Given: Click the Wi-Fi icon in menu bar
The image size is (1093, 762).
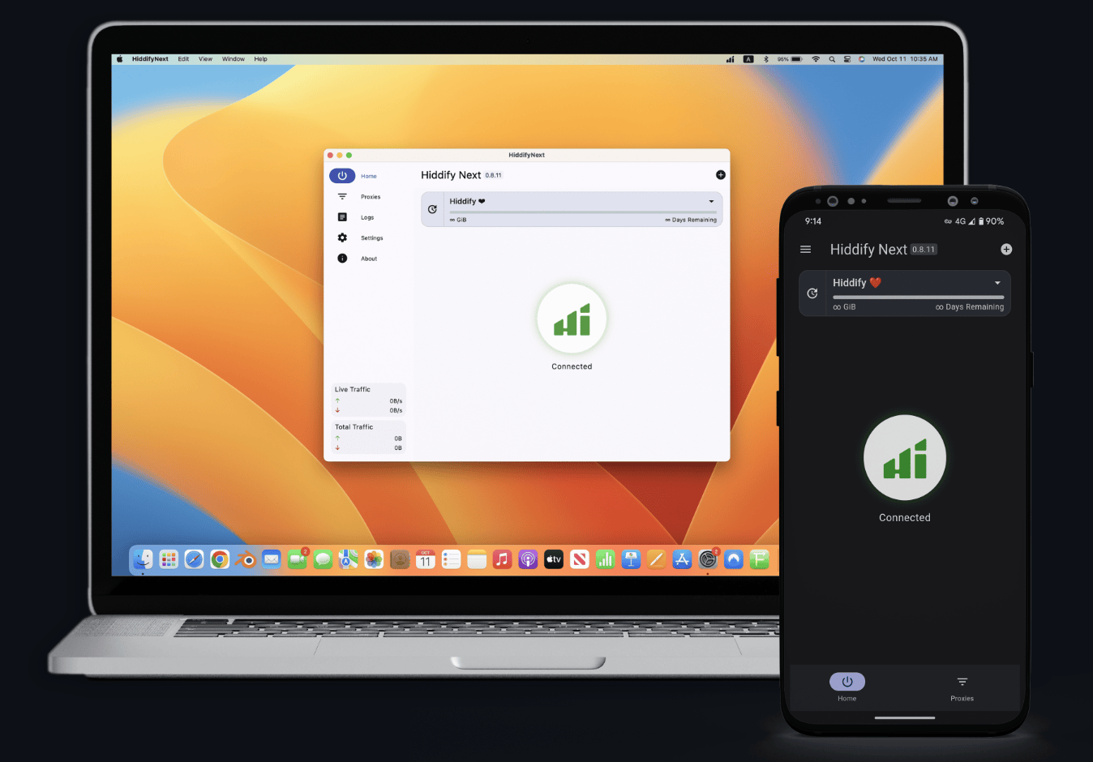Looking at the screenshot, I should coord(816,59).
